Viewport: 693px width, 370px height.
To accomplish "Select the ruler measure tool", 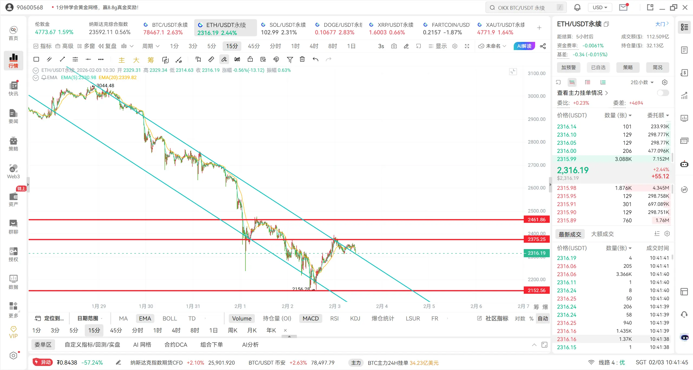I will (211, 59).
